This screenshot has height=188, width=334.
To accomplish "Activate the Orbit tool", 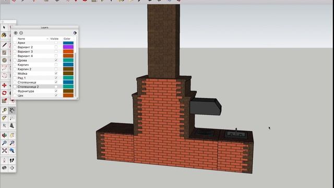I will point(4,135).
